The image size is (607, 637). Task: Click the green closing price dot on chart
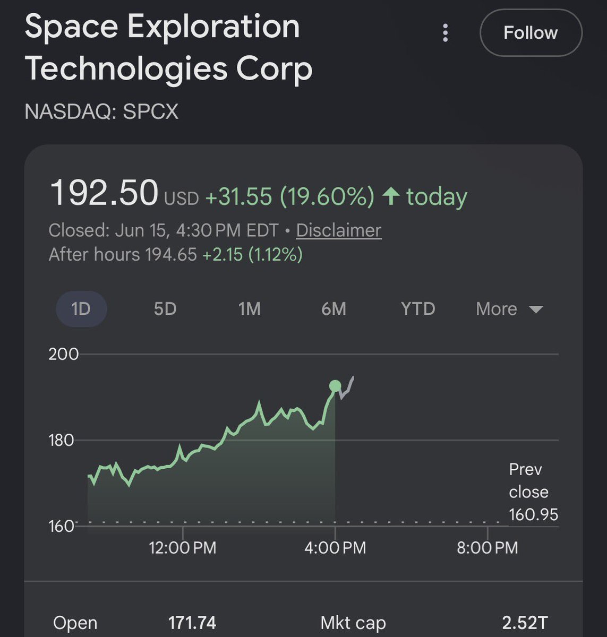coord(335,386)
